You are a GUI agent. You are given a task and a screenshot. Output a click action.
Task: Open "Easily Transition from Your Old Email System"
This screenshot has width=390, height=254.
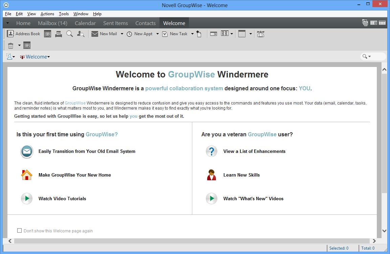tap(87, 152)
